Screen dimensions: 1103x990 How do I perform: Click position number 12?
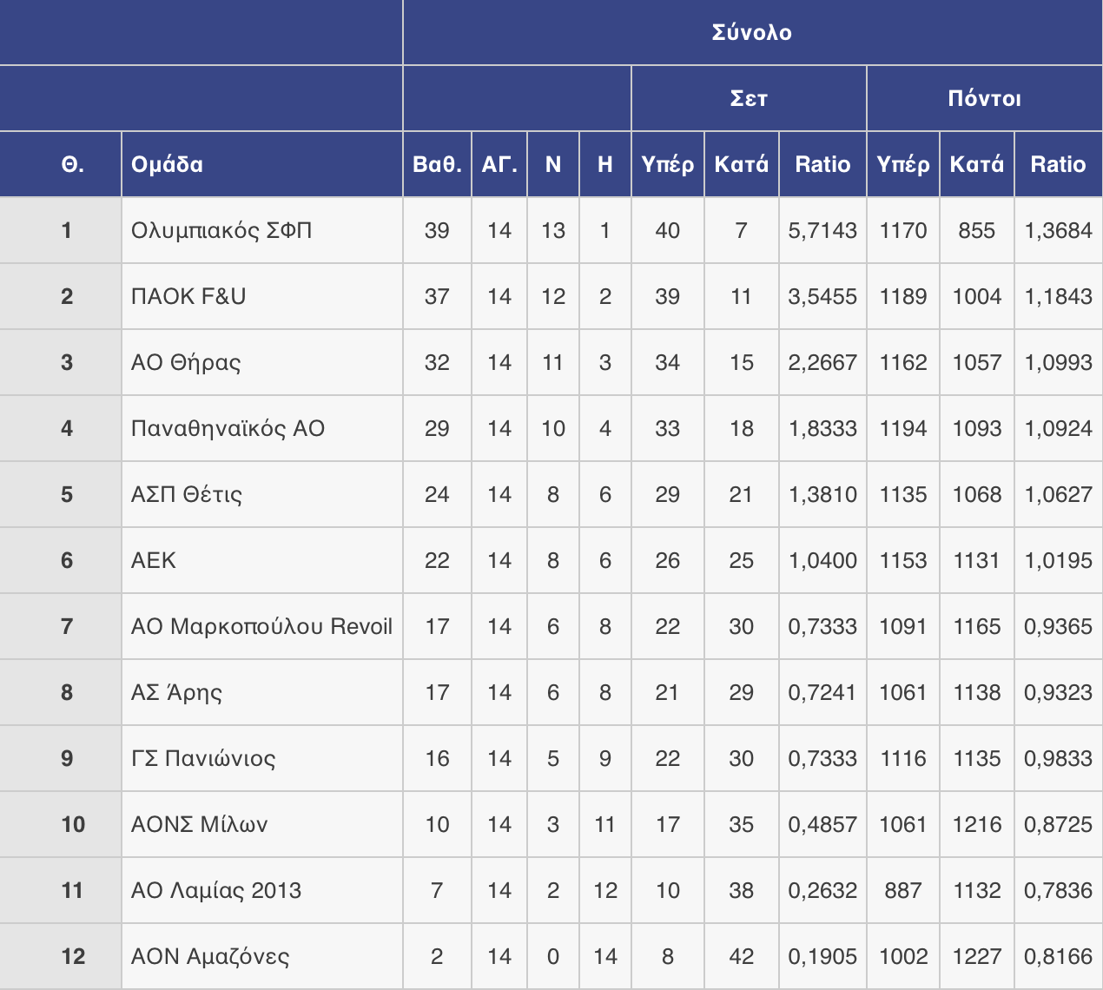[x=73, y=956]
